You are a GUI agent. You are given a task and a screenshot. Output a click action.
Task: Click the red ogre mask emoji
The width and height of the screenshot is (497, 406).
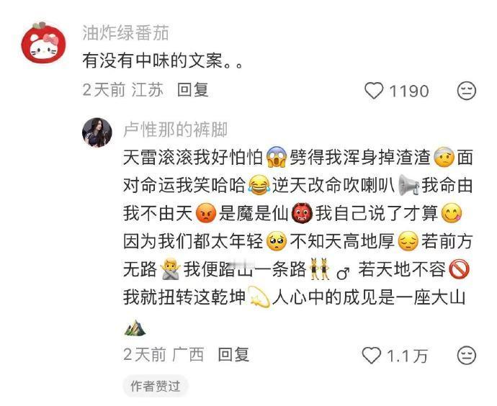[x=301, y=213]
